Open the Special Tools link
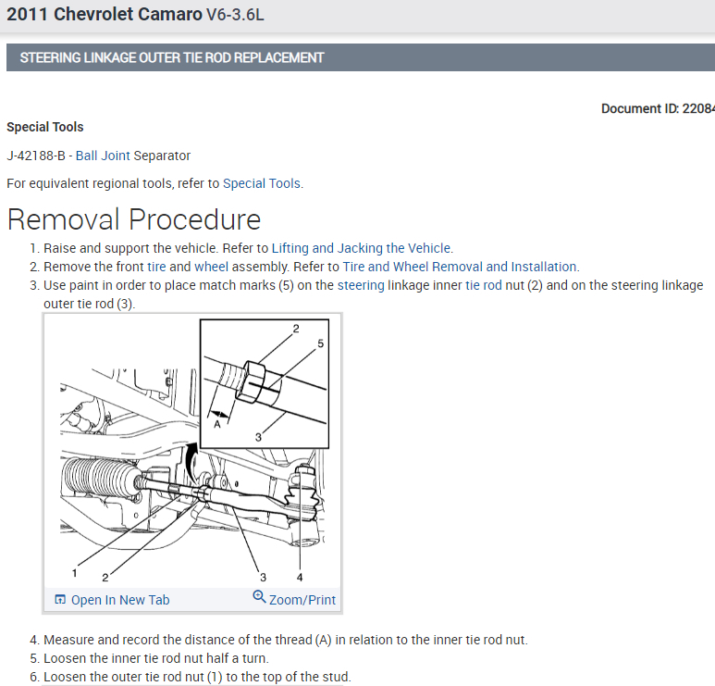Image resolution: width=715 pixels, height=686 pixels. pyautogui.click(x=261, y=183)
